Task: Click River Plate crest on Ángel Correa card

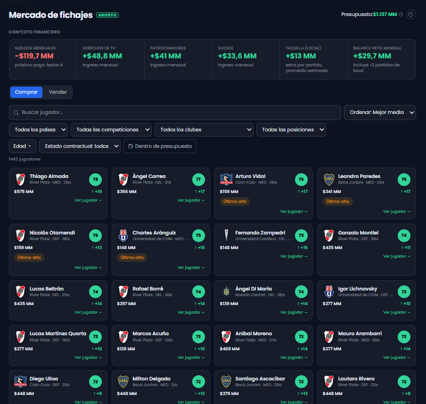Action: 123,179
